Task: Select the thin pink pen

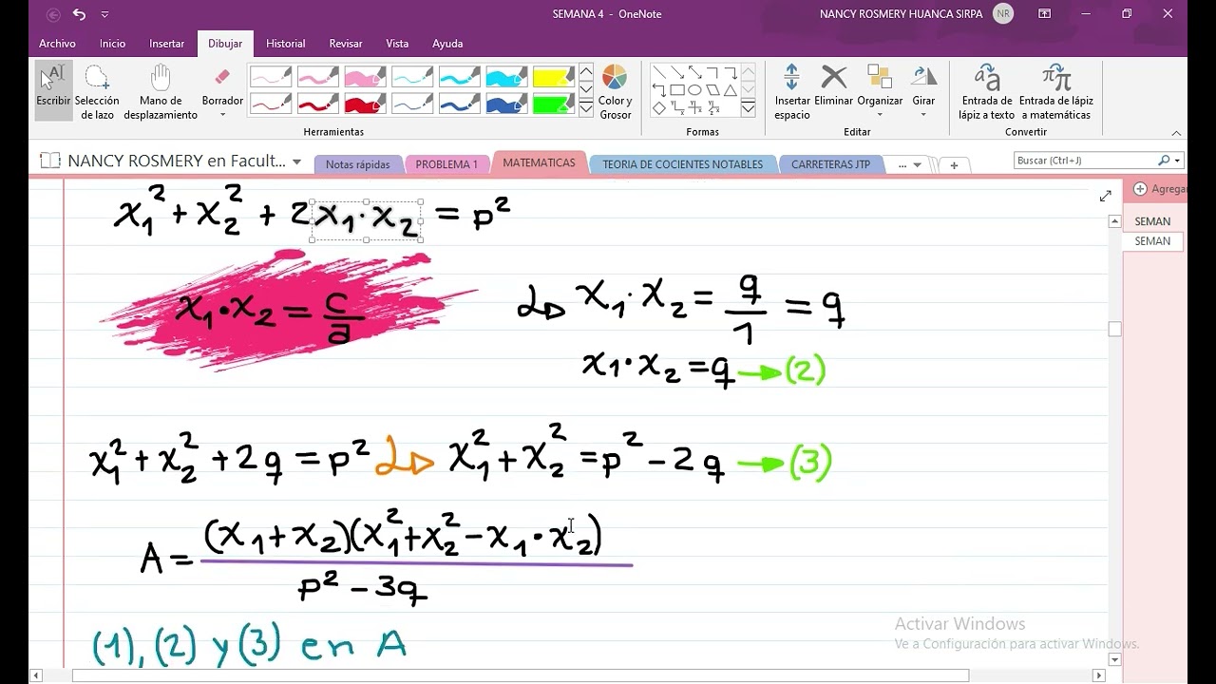Action: tap(271, 77)
